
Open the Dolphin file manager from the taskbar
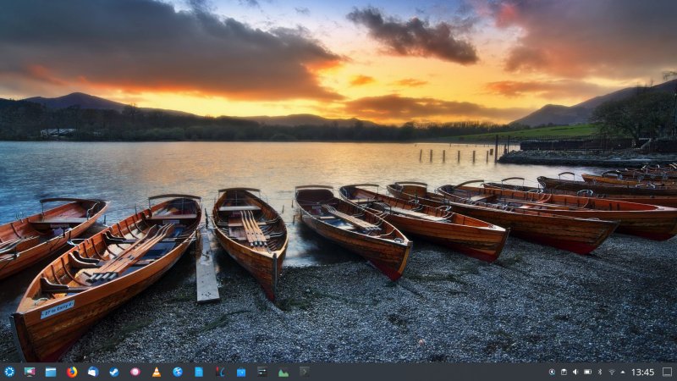[51, 372]
